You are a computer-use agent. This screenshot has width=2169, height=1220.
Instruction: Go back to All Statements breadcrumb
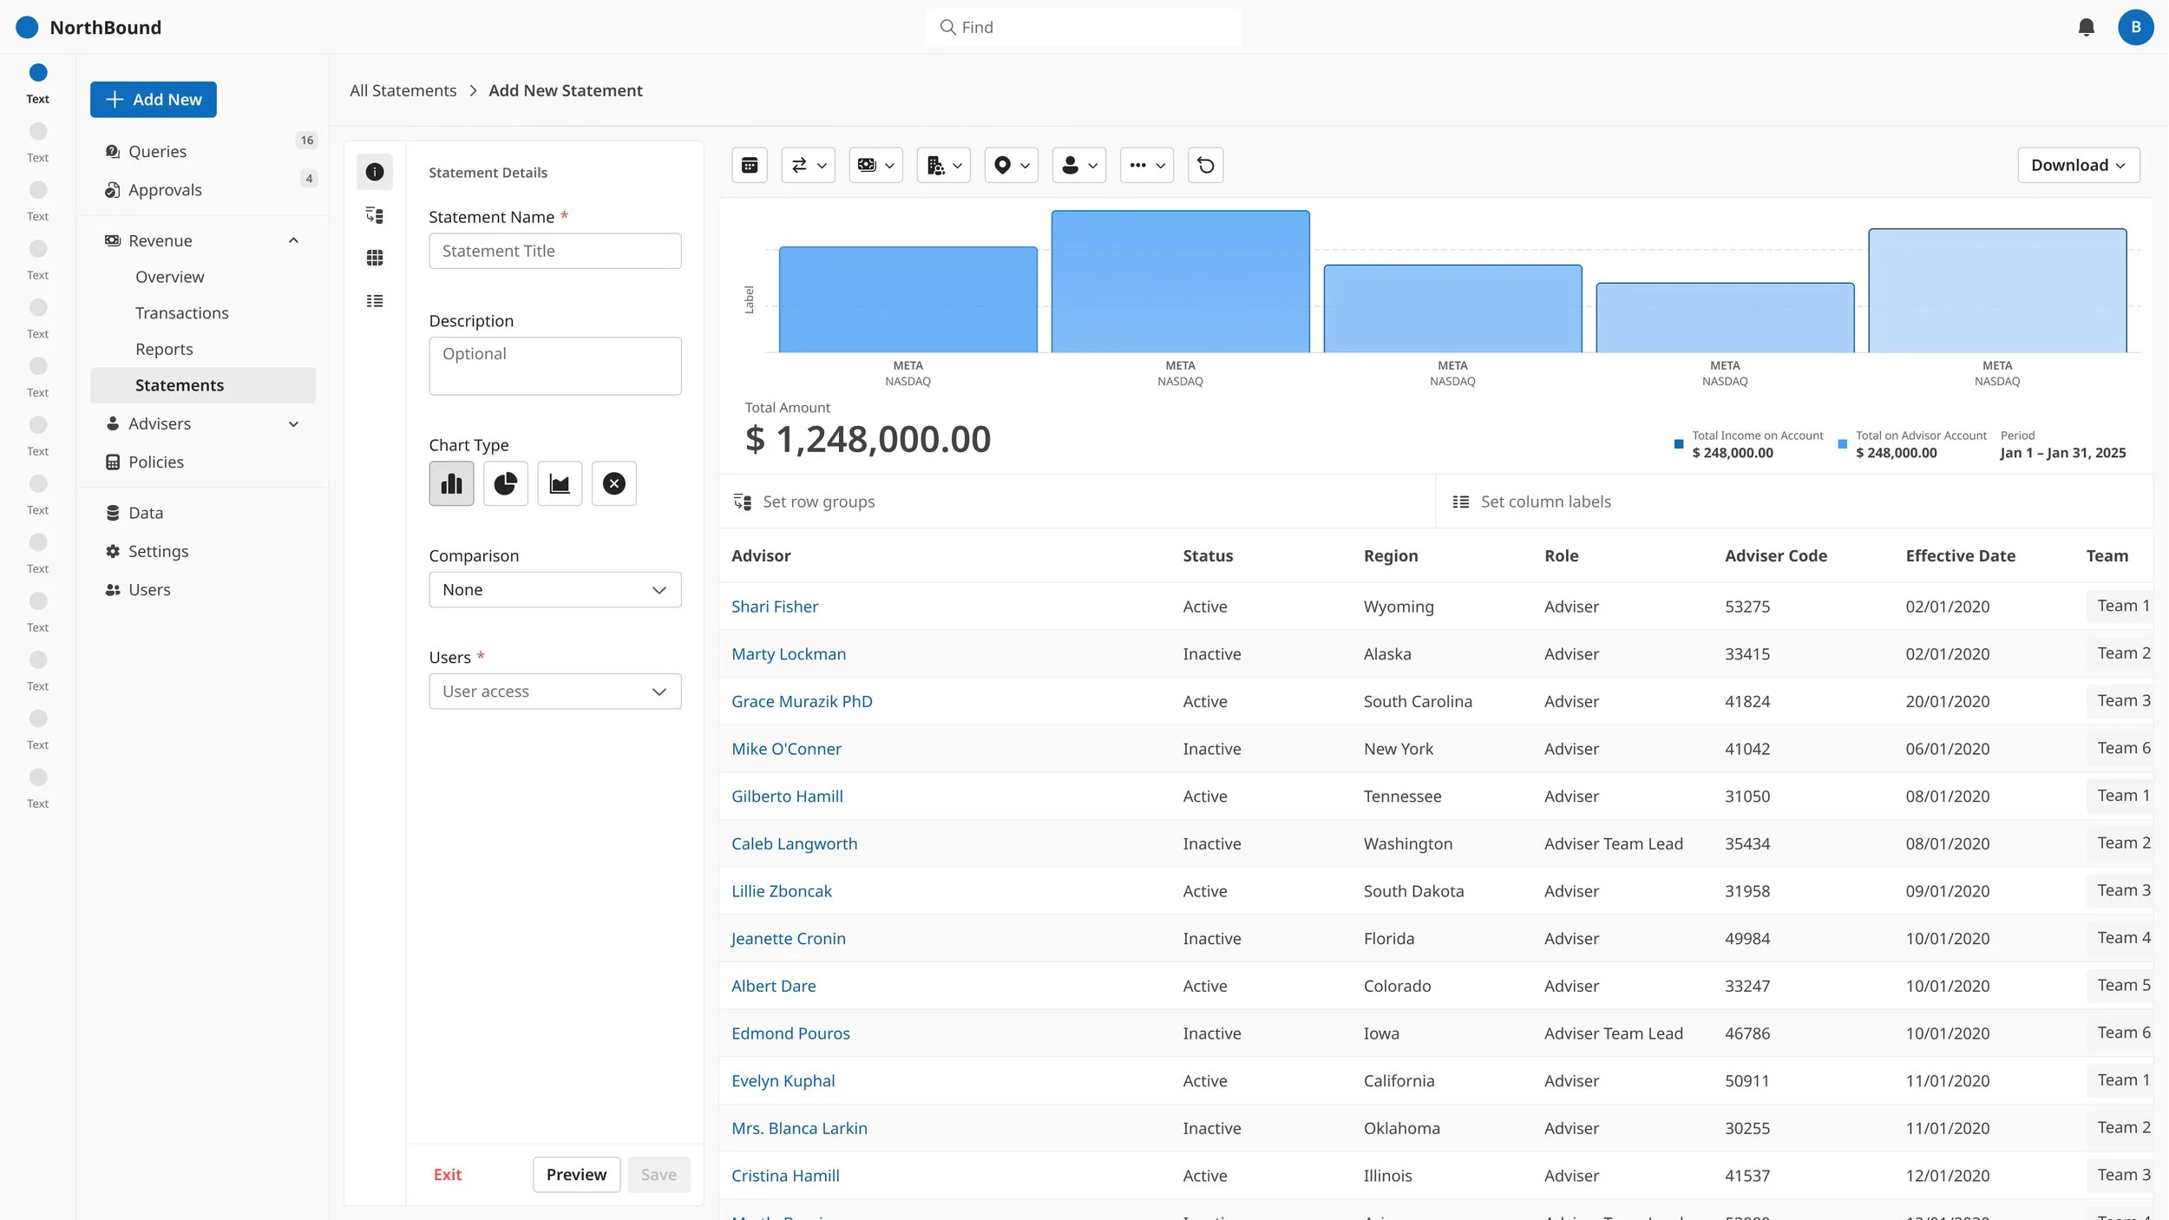[x=403, y=90]
